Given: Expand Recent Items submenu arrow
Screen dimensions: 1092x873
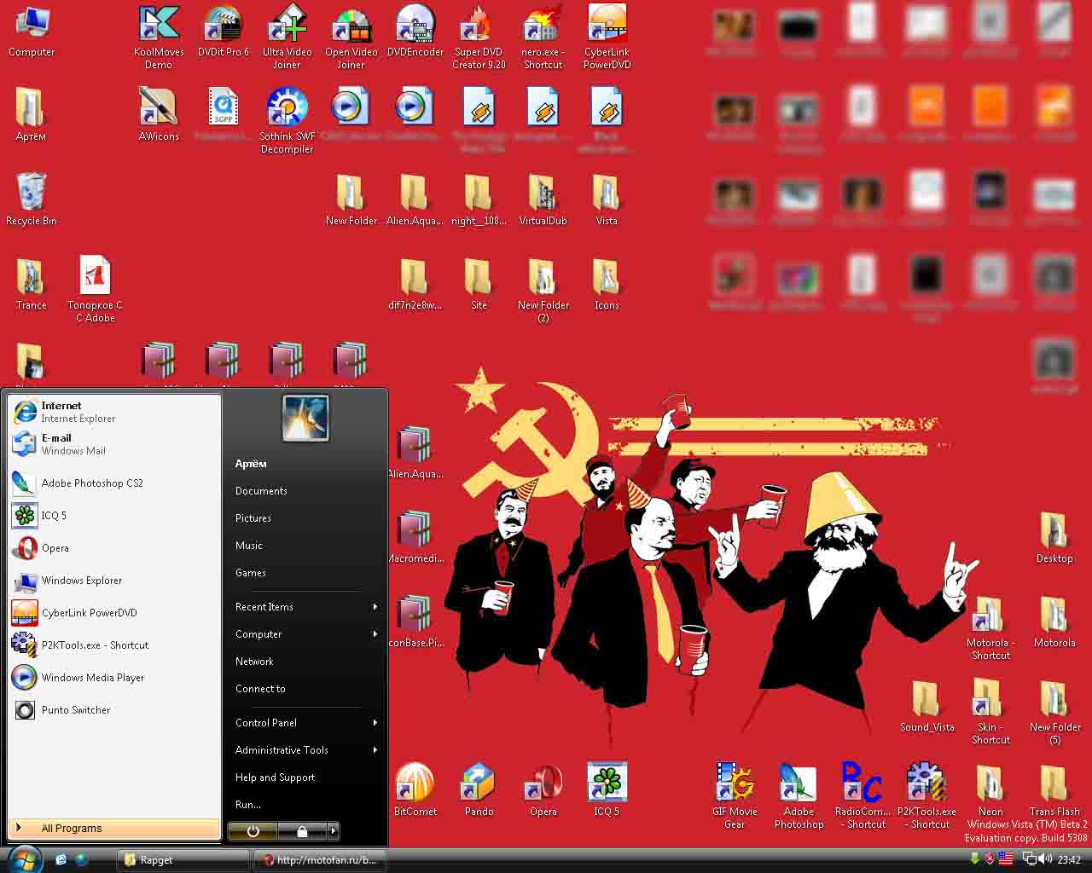Looking at the screenshot, I should coord(375,607).
